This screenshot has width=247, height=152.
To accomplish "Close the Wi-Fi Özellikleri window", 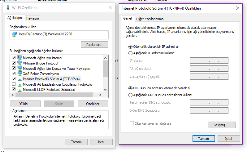I will 110,7.
